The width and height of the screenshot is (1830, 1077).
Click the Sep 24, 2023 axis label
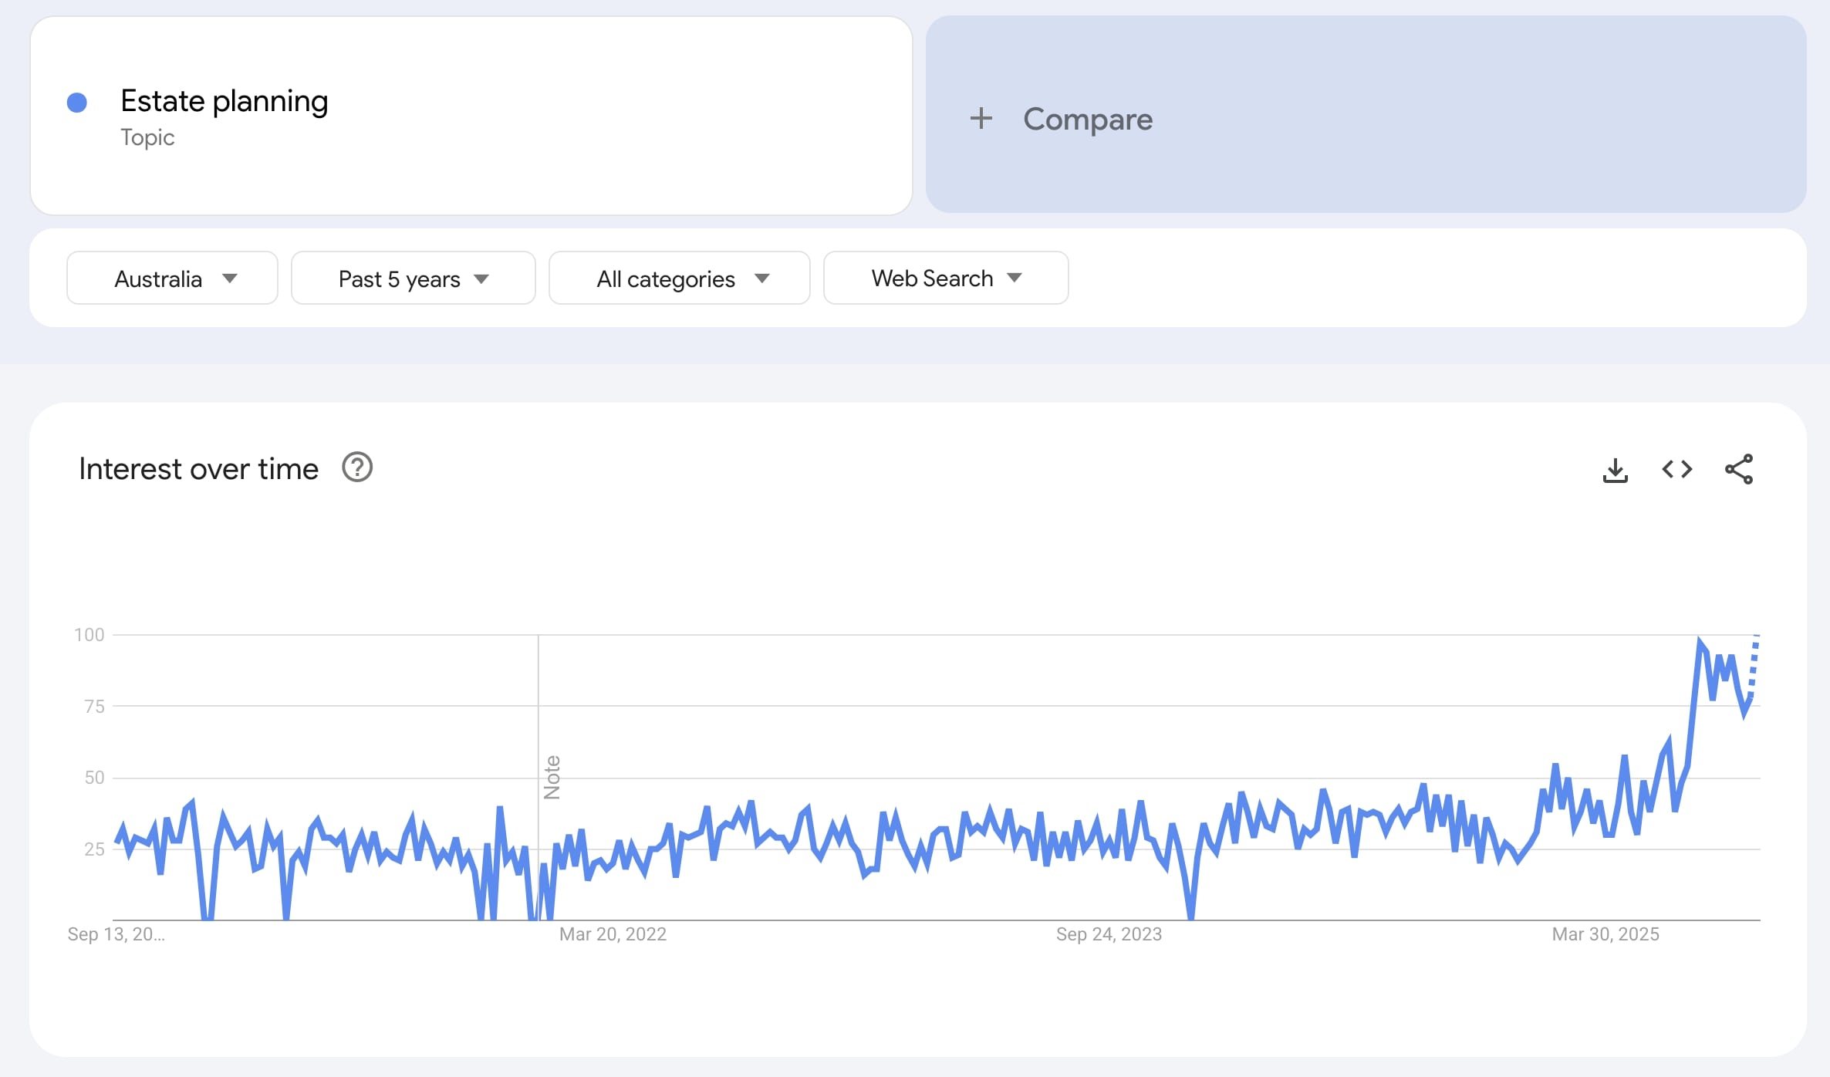(1109, 934)
